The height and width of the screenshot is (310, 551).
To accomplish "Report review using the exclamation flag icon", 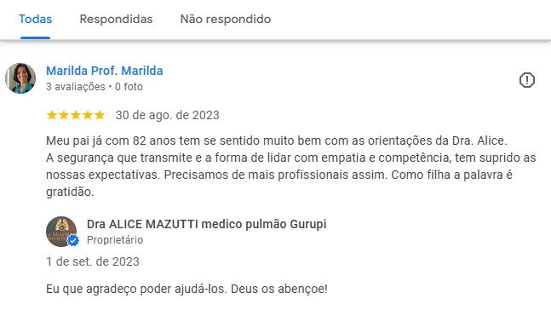I will pos(527,80).
